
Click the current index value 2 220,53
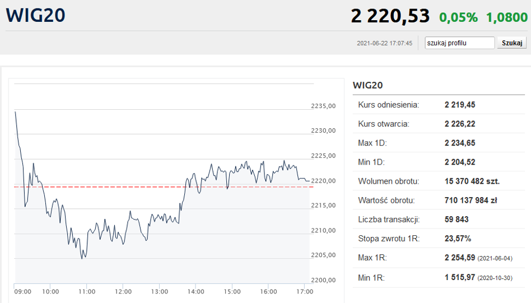coord(390,16)
